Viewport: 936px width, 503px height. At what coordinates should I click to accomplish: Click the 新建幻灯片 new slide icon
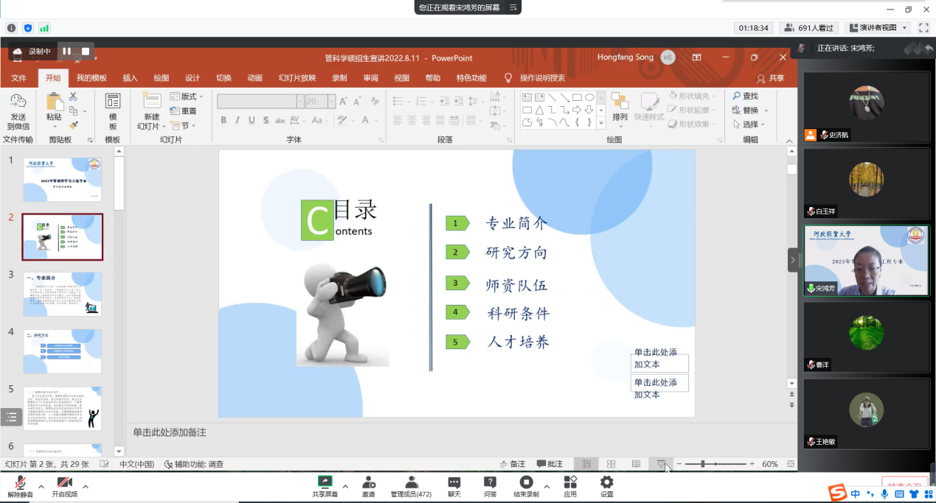pos(151,102)
